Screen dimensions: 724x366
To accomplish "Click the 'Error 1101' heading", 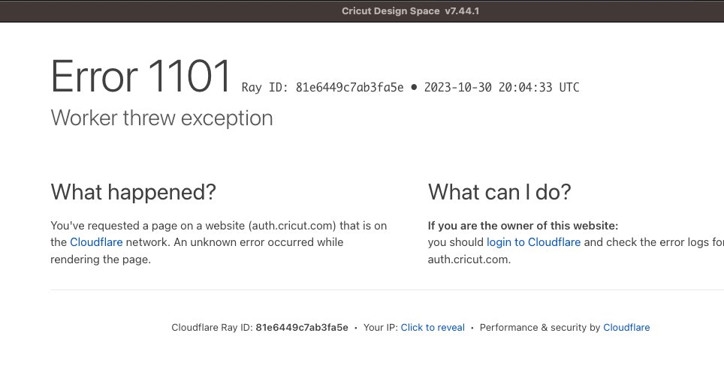I will click(x=141, y=76).
